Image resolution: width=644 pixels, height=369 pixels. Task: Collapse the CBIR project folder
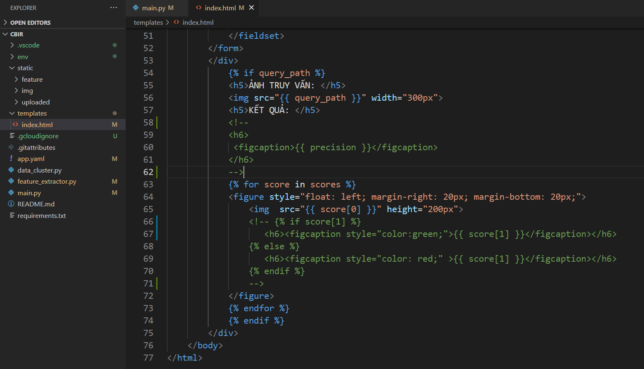[17, 34]
